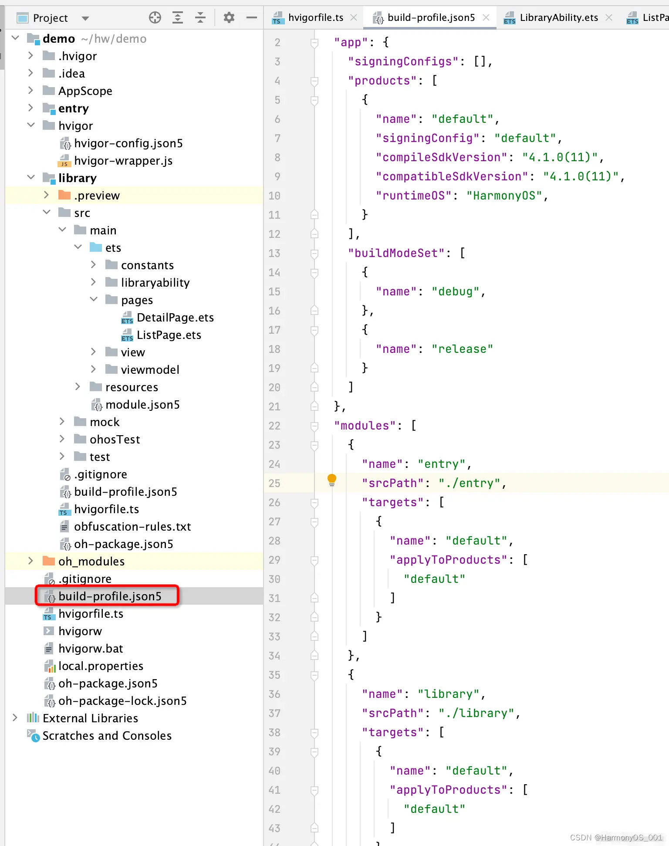Collapse the pages folder
The width and height of the screenshot is (669, 846).
(x=94, y=299)
